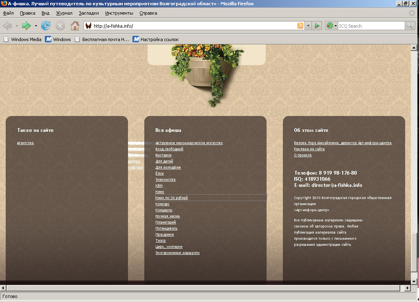This screenshot has width=419, height=302.
Task: Click the vertical scrollbar down arrow
Action: [x=414, y=282]
